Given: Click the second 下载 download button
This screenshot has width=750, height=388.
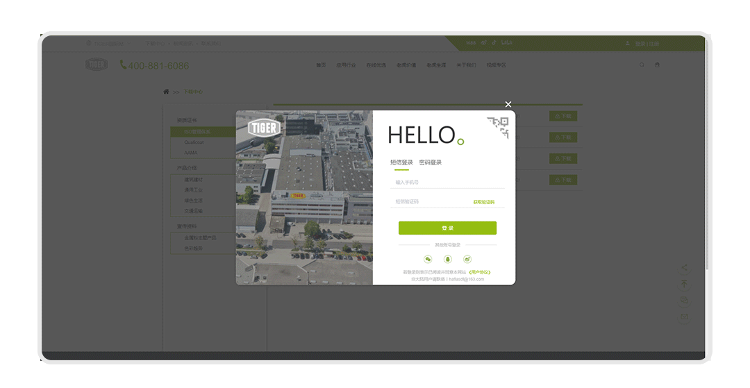Looking at the screenshot, I should [563, 137].
